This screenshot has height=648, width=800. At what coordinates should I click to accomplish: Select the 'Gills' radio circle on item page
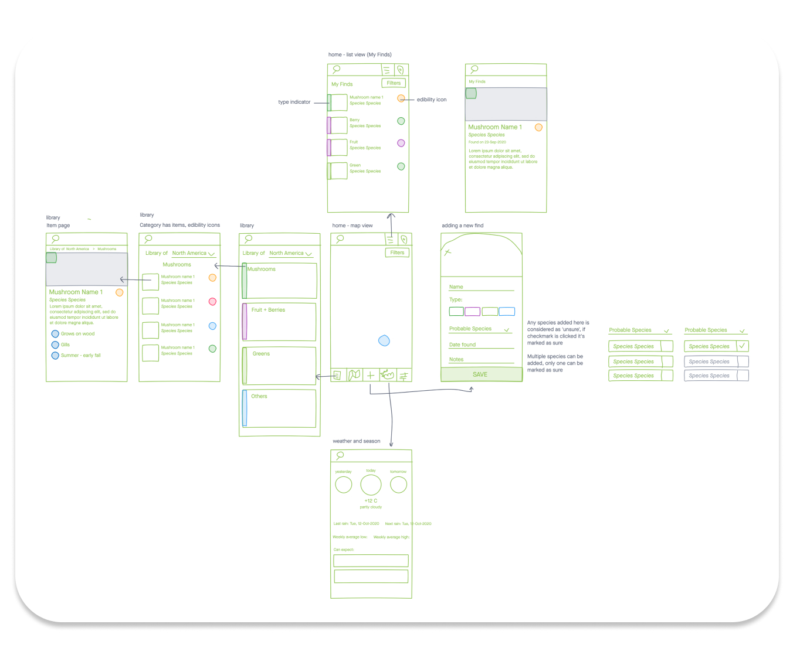point(55,345)
